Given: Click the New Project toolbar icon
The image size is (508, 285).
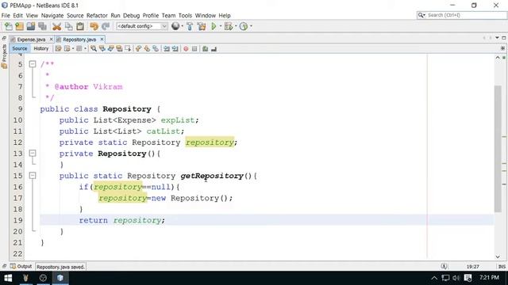Looking at the screenshot, I should tap(19, 26).
